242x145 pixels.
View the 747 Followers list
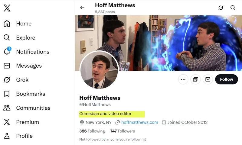click(123, 131)
